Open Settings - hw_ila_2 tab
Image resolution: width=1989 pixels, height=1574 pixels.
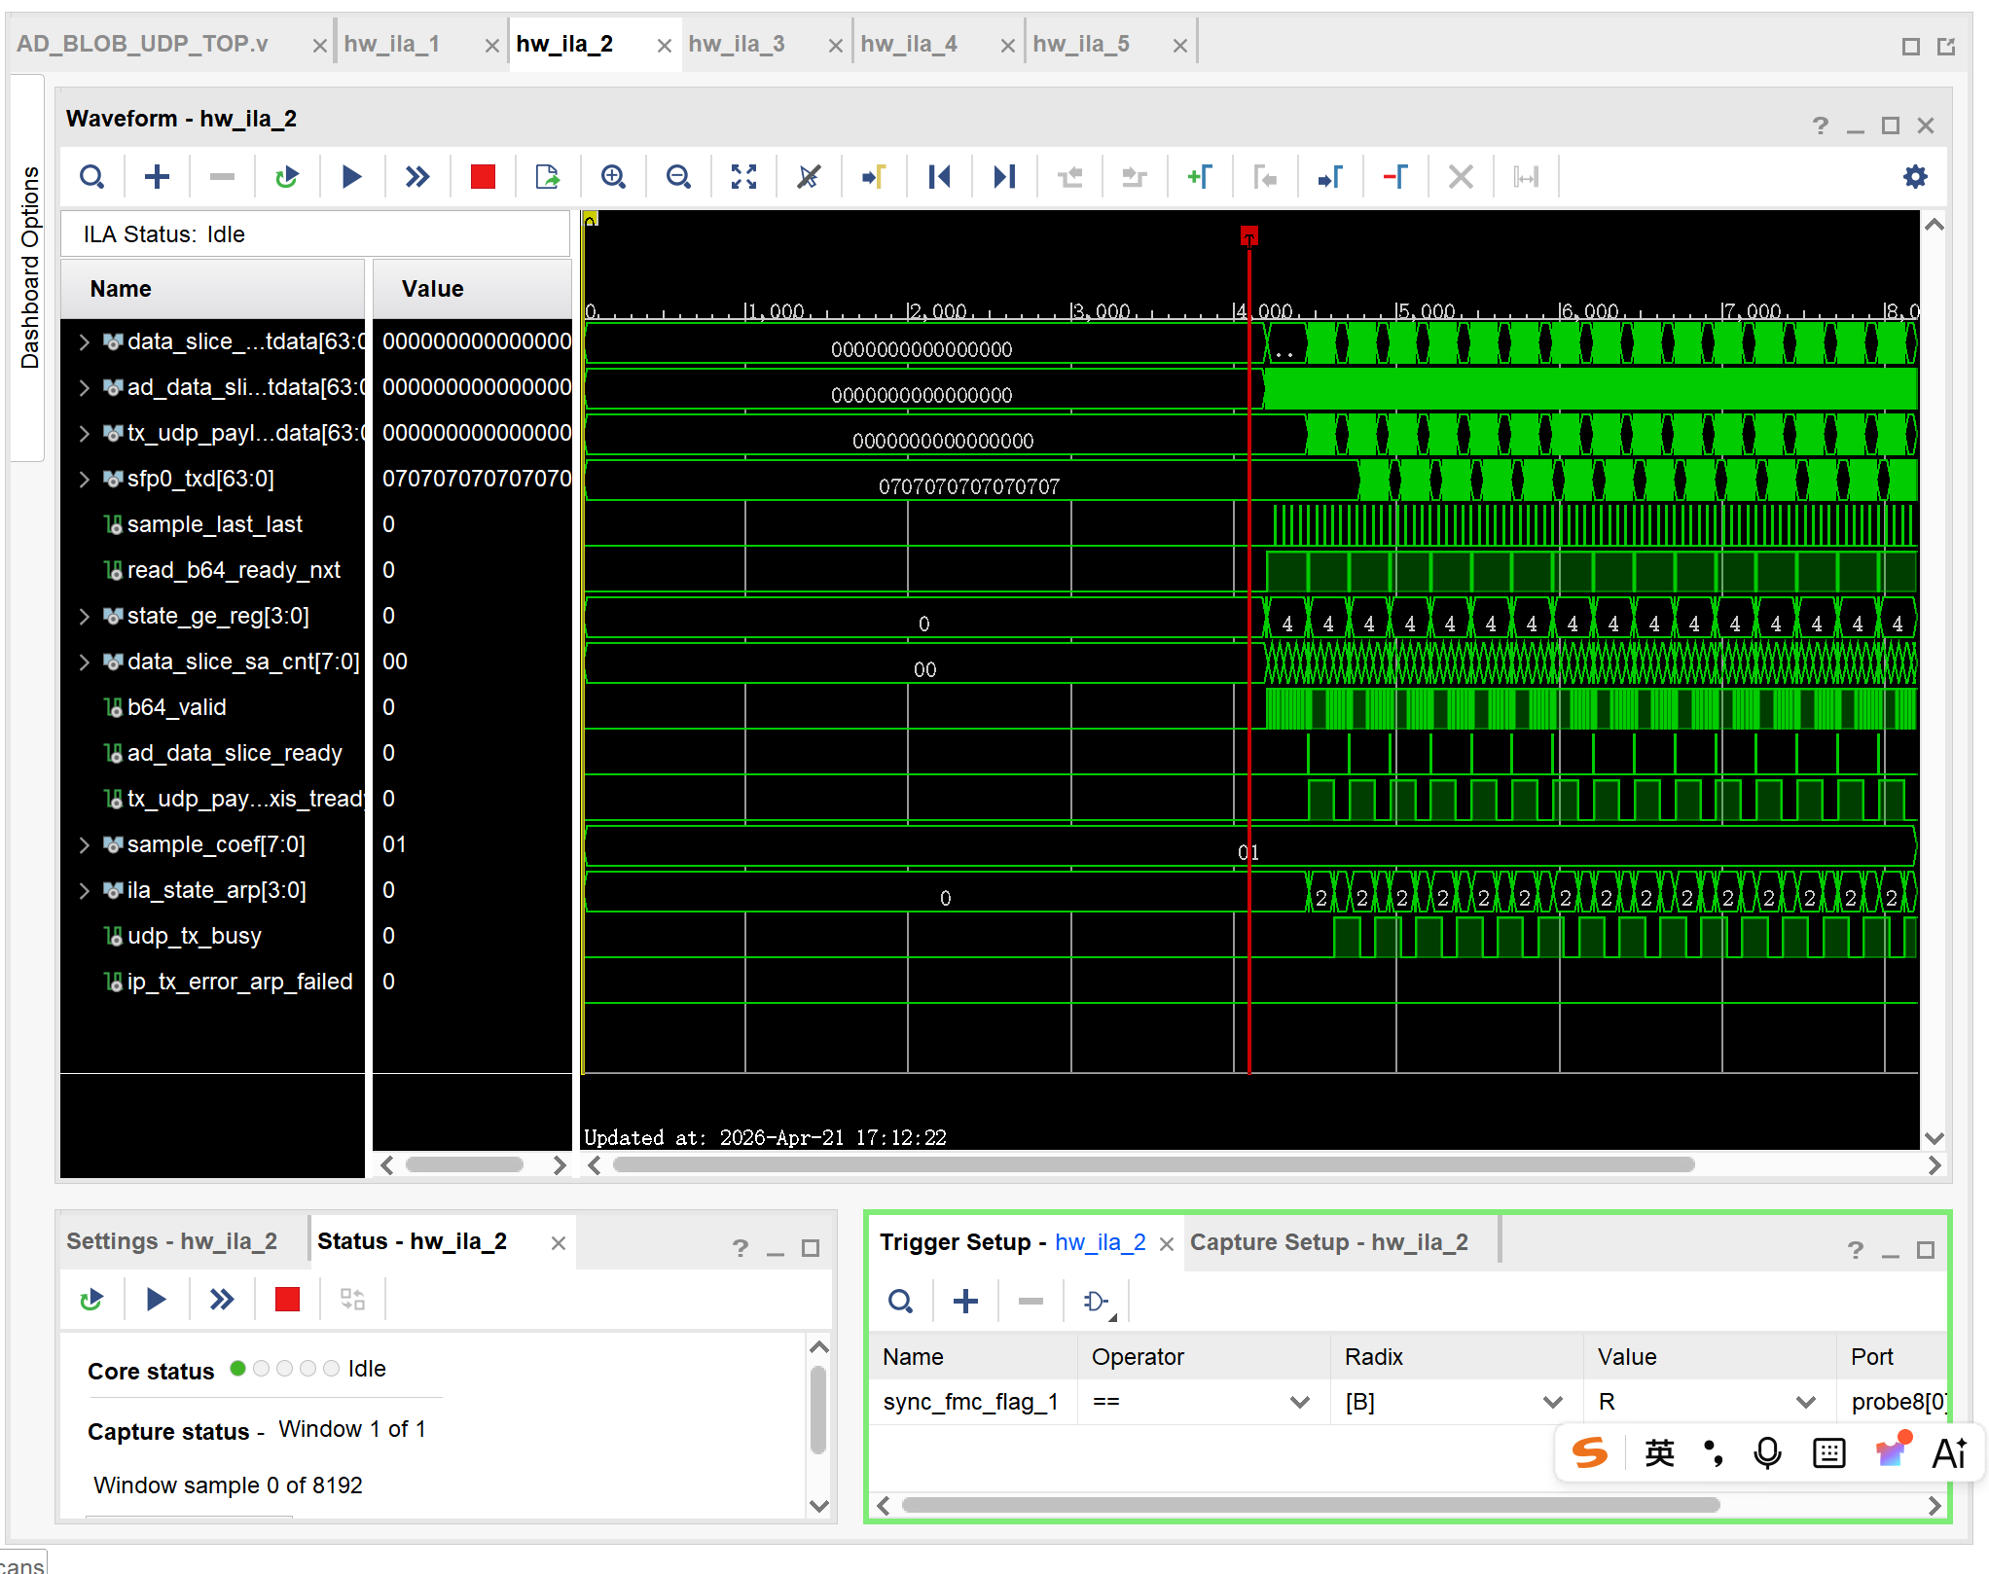171,1241
